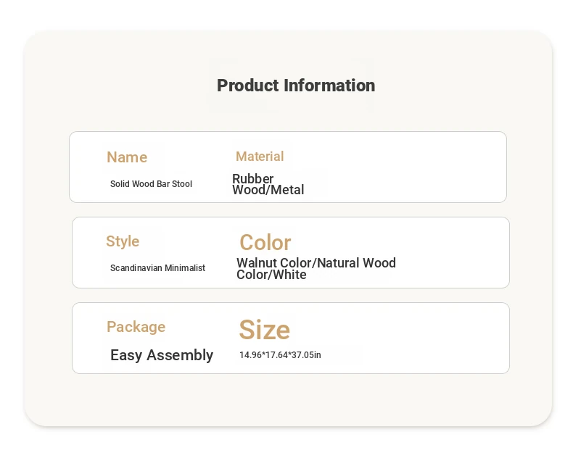Click the word Product in the title

tap(248, 86)
